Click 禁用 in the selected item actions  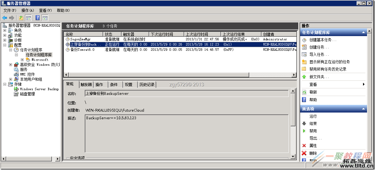tap(313, 131)
